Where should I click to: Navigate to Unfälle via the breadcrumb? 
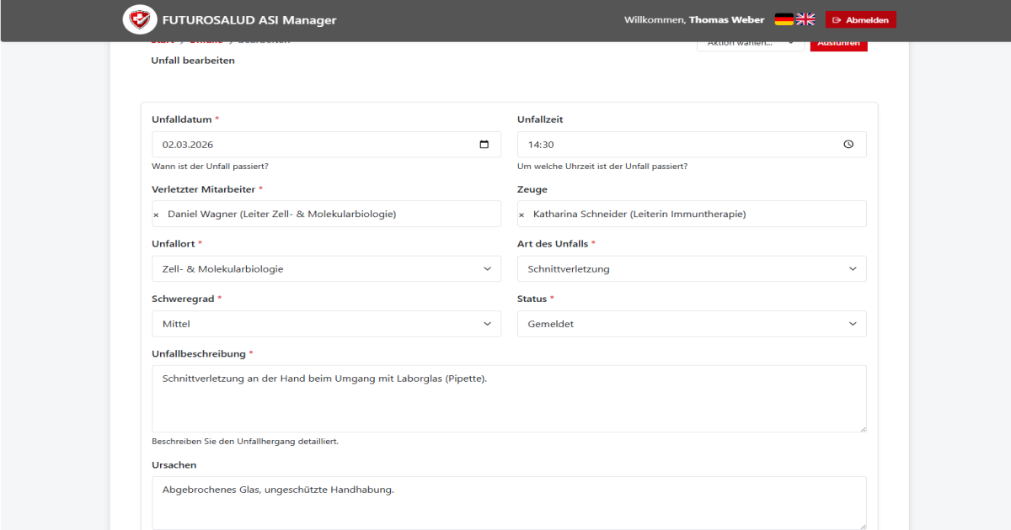206,39
